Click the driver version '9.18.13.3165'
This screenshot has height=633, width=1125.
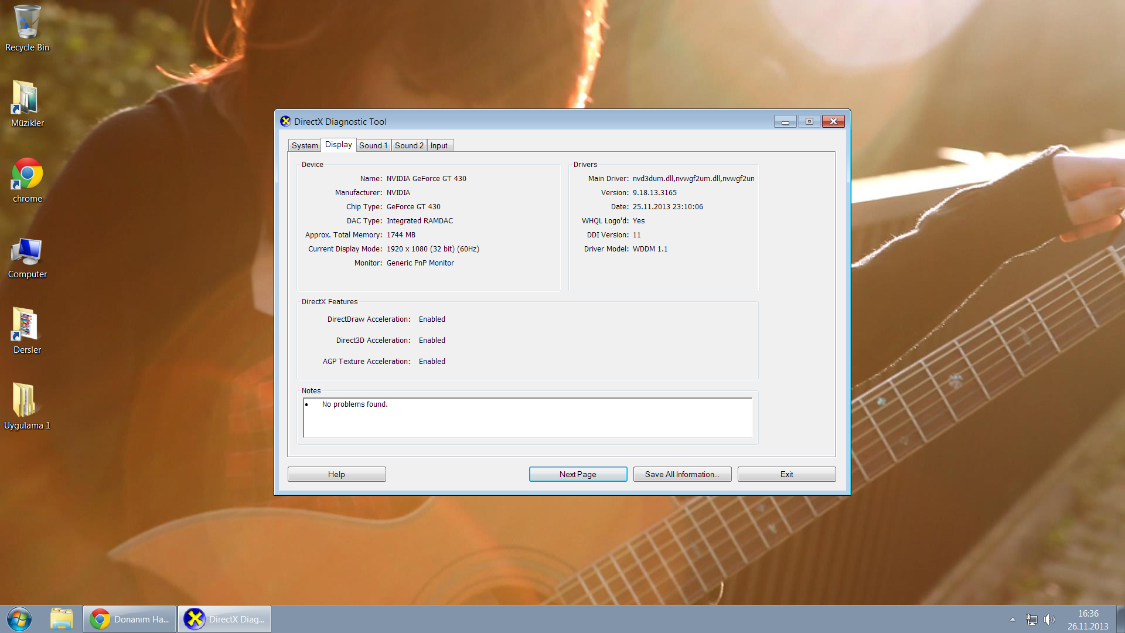click(x=654, y=193)
